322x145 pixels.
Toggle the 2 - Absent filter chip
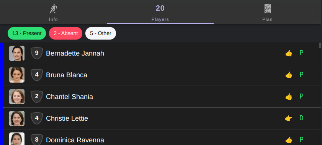coord(66,33)
